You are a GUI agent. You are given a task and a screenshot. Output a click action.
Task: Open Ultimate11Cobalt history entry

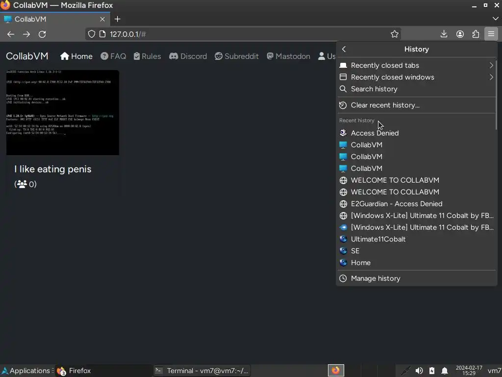pos(417,239)
